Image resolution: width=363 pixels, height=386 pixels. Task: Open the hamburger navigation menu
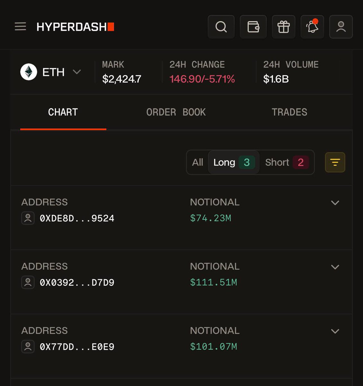pos(20,26)
